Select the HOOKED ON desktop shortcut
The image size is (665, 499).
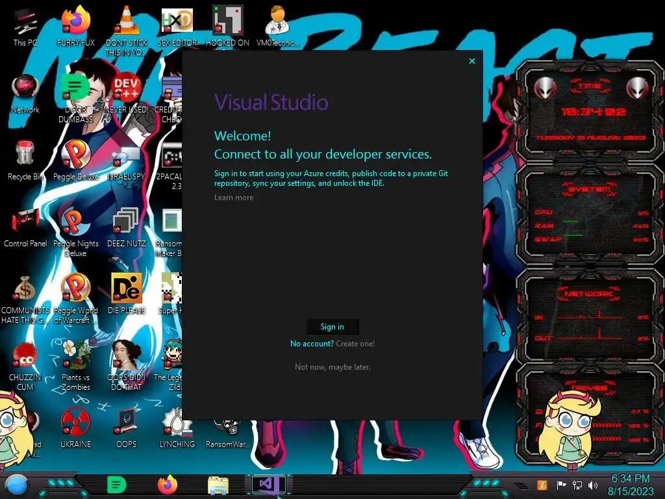tap(228, 27)
